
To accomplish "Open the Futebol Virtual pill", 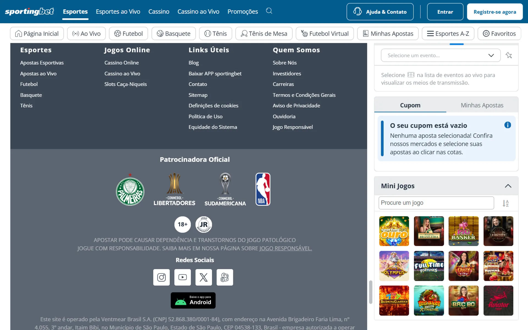I will pyautogui.click(x=325, y=34).
